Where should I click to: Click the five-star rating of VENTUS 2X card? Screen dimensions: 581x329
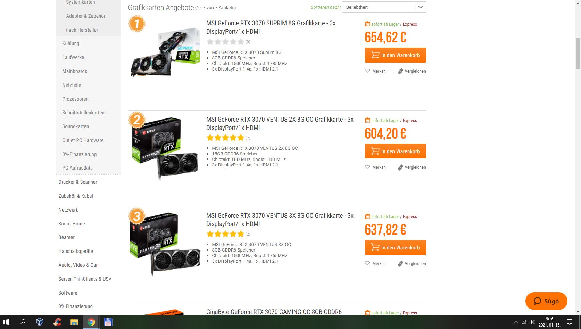point(225,138)
